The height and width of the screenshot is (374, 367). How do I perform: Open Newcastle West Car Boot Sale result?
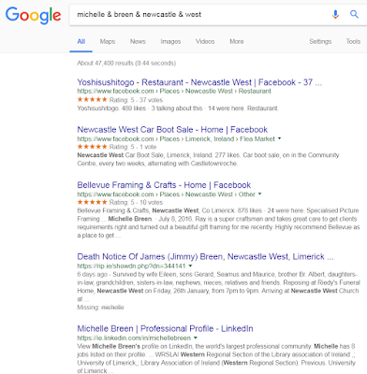coord(172,130)
